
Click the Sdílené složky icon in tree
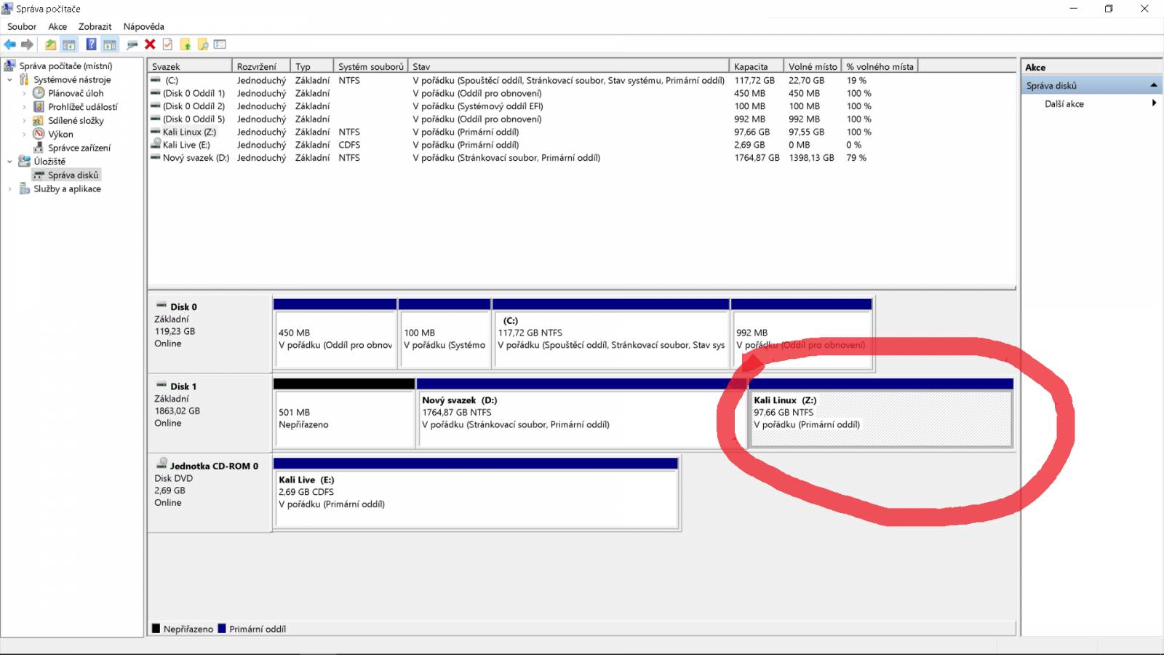[x=39, y=120]
